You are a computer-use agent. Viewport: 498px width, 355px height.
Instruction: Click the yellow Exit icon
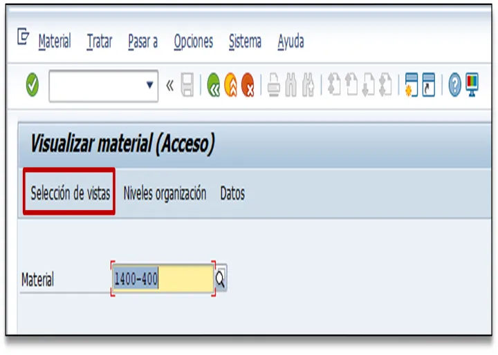(231, 85)
